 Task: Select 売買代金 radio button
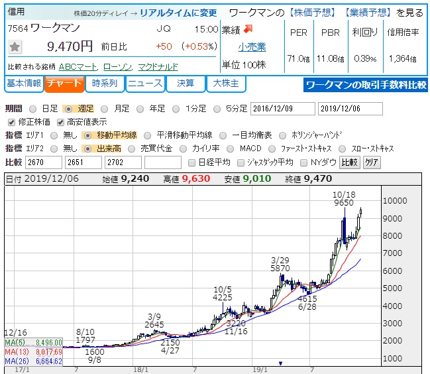click(x=132, y=149)
